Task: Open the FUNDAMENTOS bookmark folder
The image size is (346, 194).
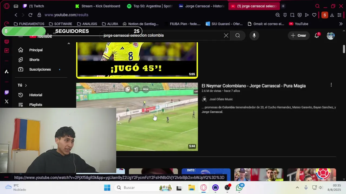Action: (29, 24)
